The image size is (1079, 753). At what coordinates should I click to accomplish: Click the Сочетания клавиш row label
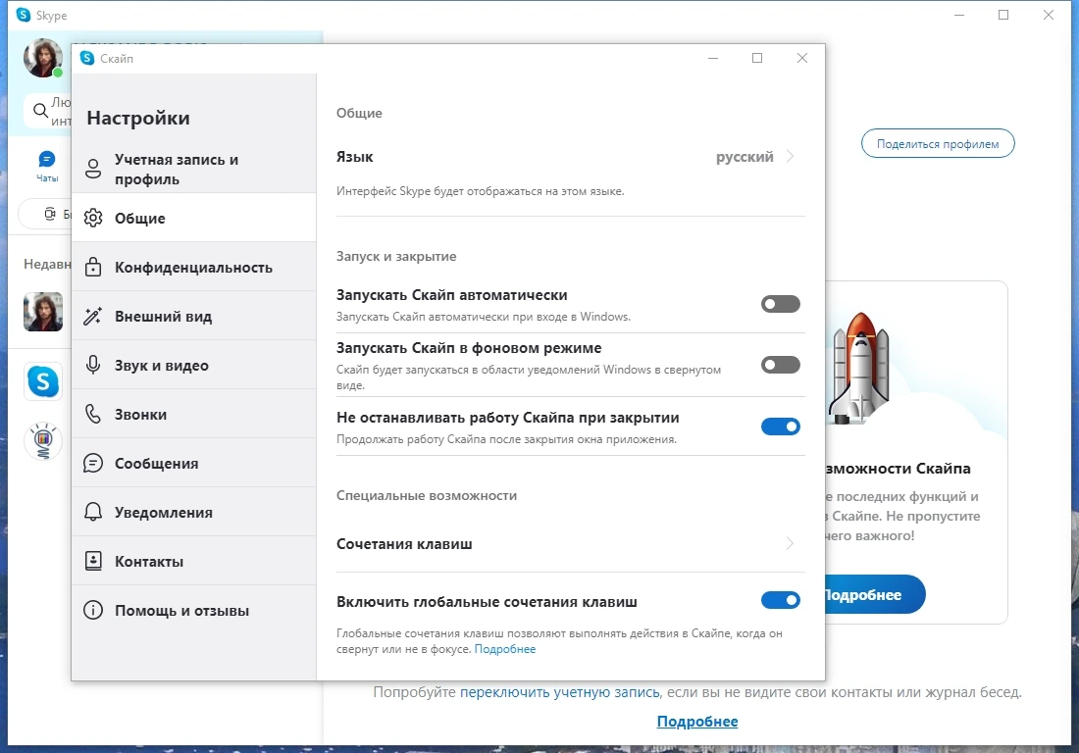(404, 544)
